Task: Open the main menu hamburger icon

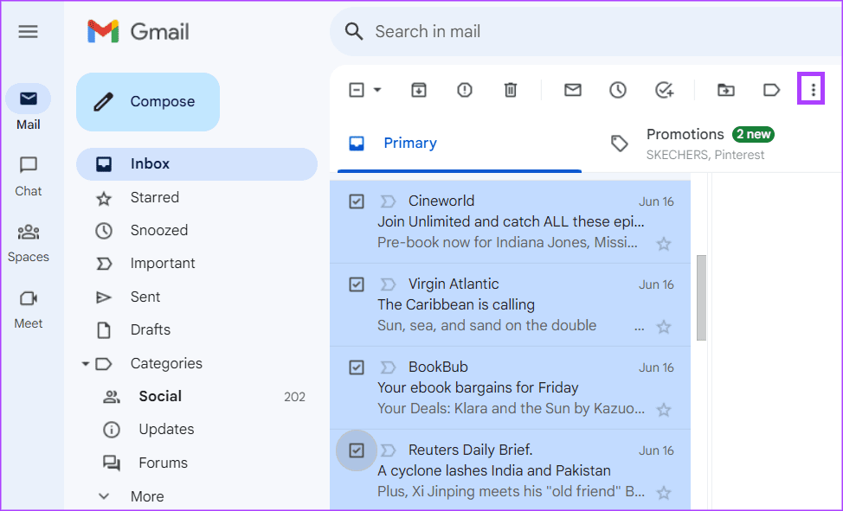Action: click(28, 32)
